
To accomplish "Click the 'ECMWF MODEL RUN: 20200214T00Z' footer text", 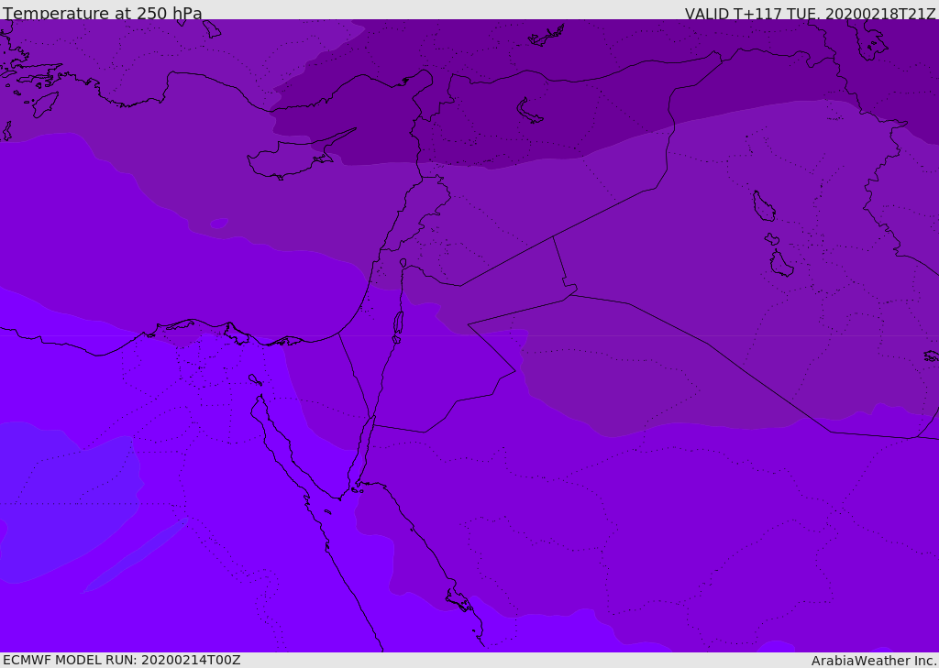I will (122, 660).
